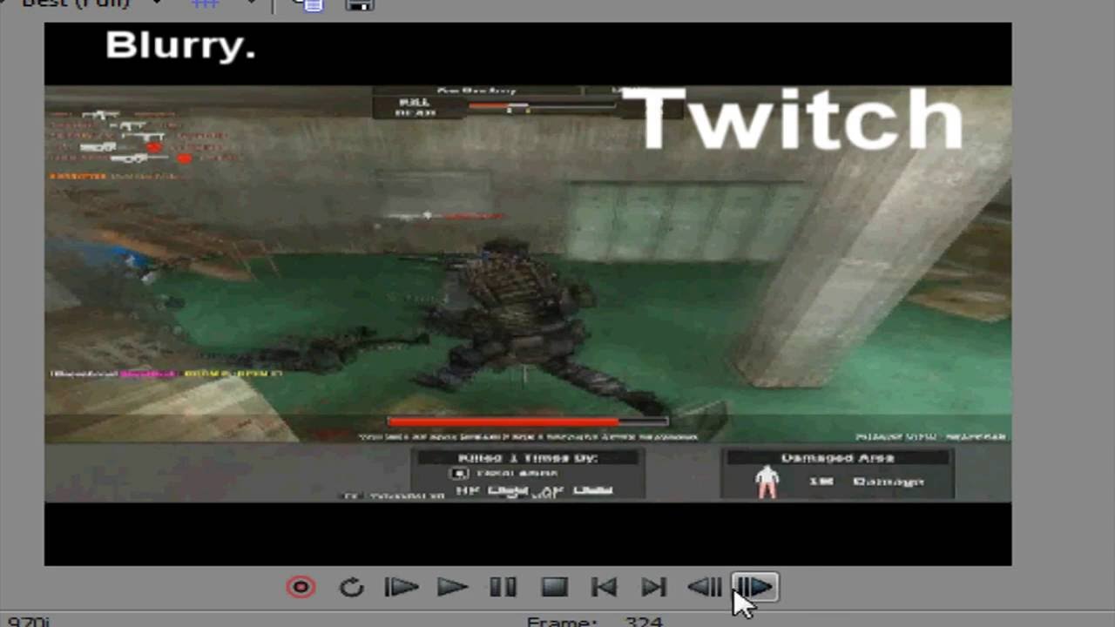Click the Frame value 324

tap(644, 621)
